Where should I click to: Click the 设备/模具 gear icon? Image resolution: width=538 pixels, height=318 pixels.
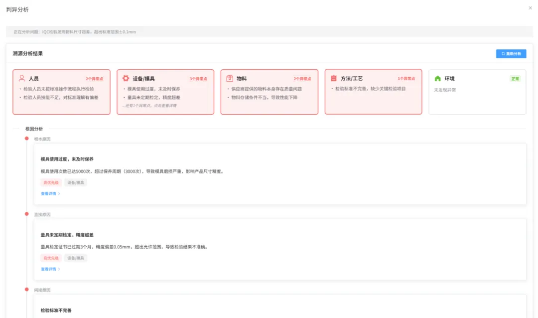tap(126, 78)
